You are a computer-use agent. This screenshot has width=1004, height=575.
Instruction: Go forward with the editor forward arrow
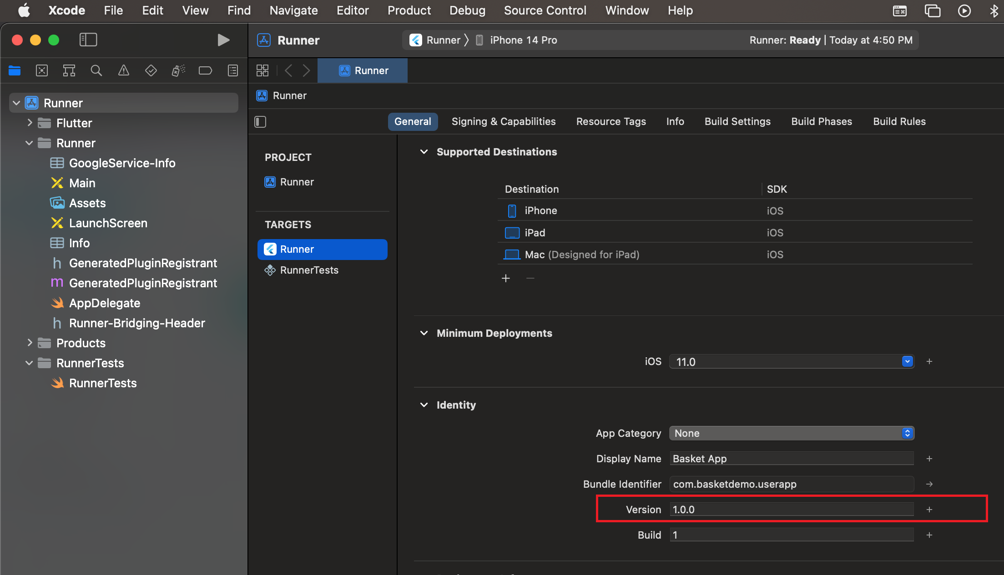coord(306,70)
